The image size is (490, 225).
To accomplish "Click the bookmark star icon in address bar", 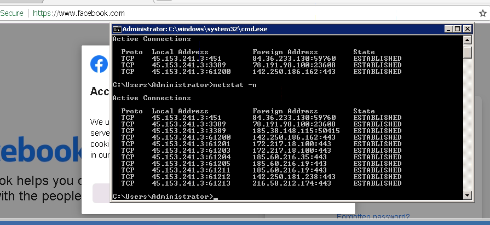I will point(482,13).
